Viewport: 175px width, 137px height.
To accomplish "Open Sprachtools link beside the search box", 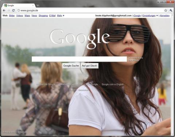I will [x=133, y=60].
